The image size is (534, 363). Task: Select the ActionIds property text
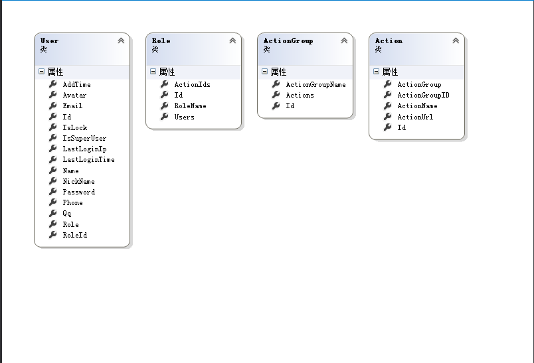coord(193,84)
